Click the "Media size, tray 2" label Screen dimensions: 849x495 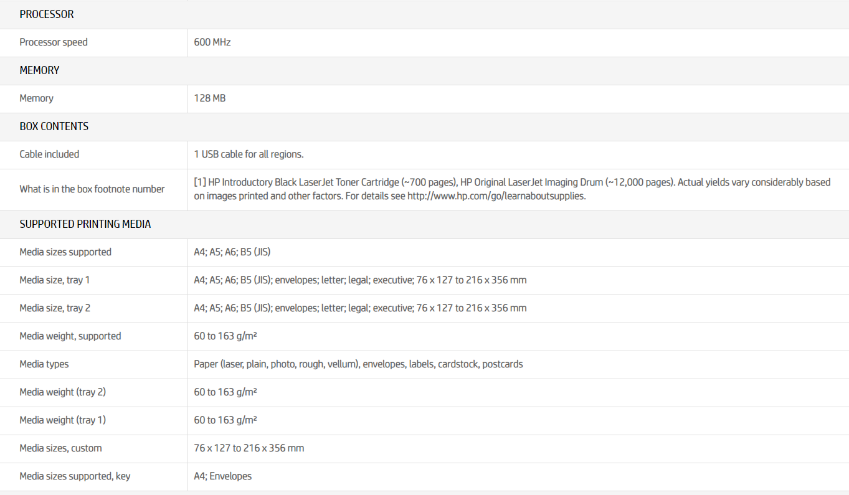55,308
